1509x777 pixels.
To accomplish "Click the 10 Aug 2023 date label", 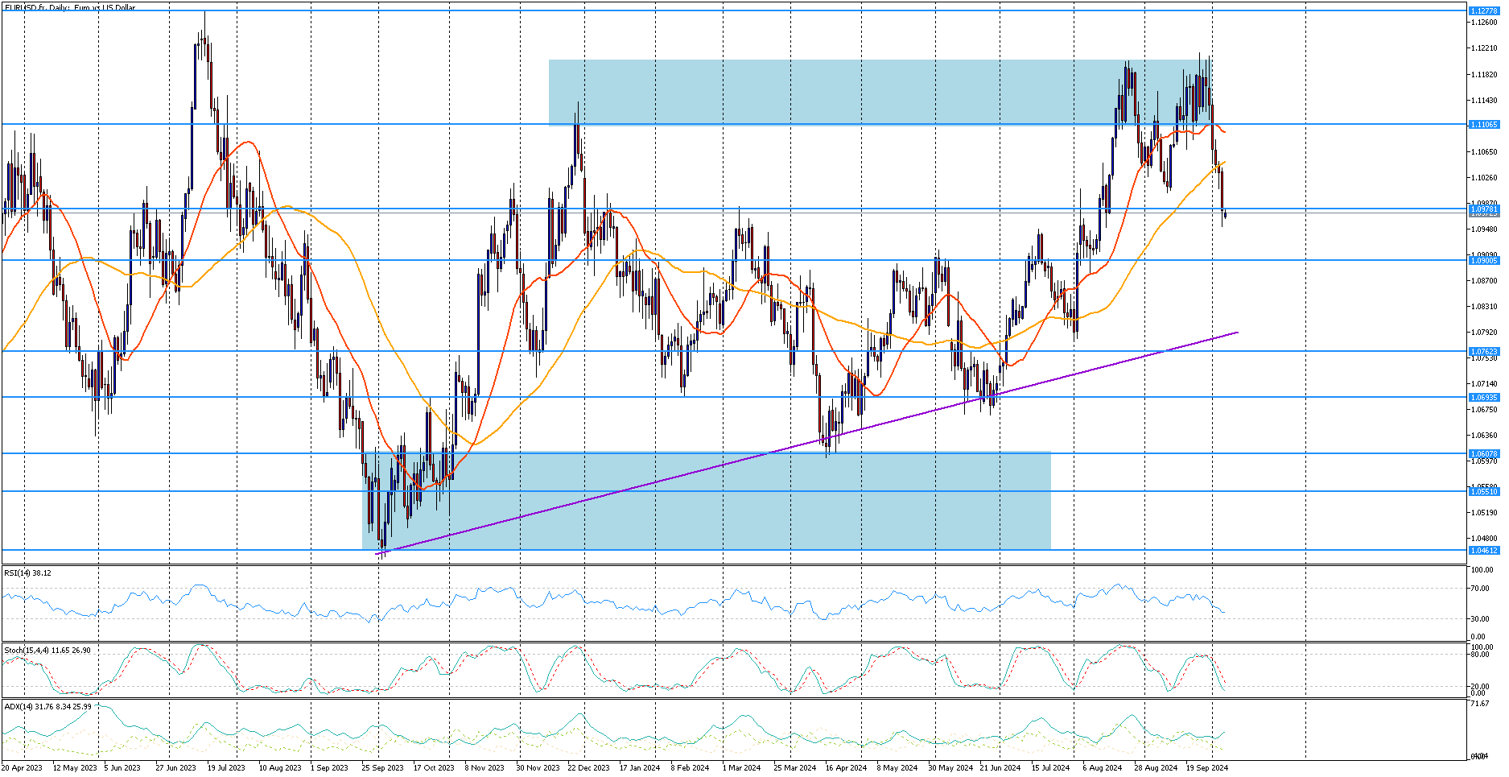I will (280, 767).
